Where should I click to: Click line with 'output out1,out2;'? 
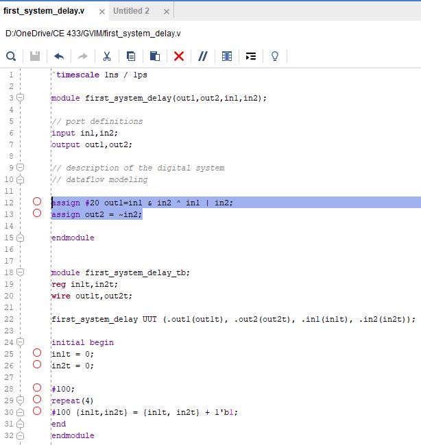click(91, 144)
